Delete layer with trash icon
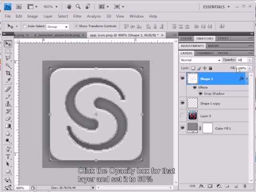 245,186
